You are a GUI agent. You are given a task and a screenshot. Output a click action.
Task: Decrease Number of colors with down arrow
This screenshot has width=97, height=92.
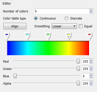pos(91,12)
